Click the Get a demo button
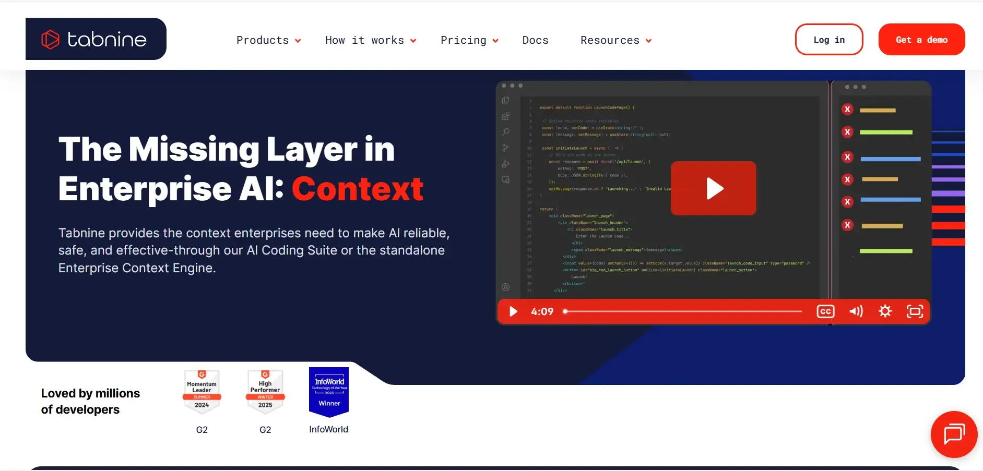 921,39
